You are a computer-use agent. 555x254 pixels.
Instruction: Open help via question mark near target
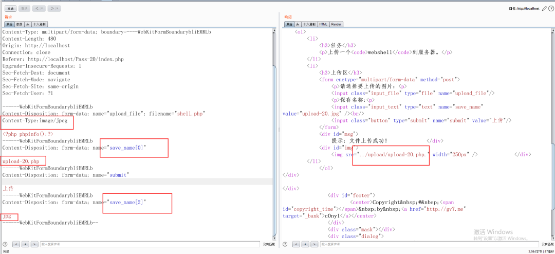[550, 8]
